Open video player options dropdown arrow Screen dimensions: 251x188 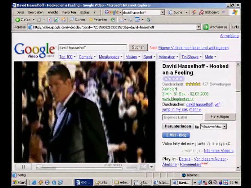[x=151, y=167]
